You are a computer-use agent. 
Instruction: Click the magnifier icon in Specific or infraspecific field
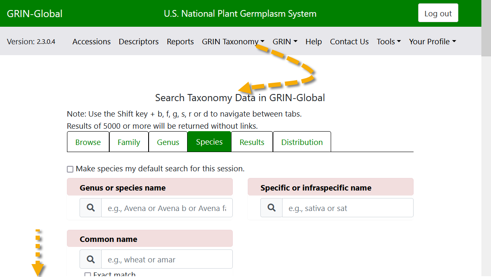271,208
